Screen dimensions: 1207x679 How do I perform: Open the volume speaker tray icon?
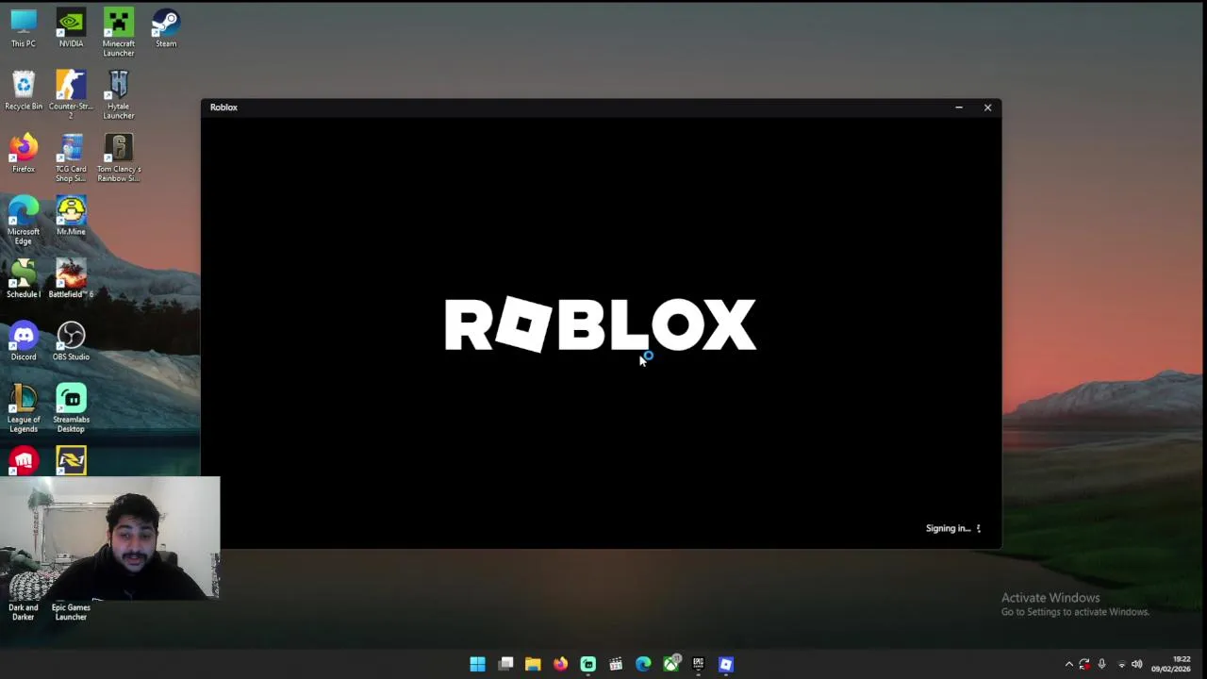pyautogui.click(x=1136, y=664)
